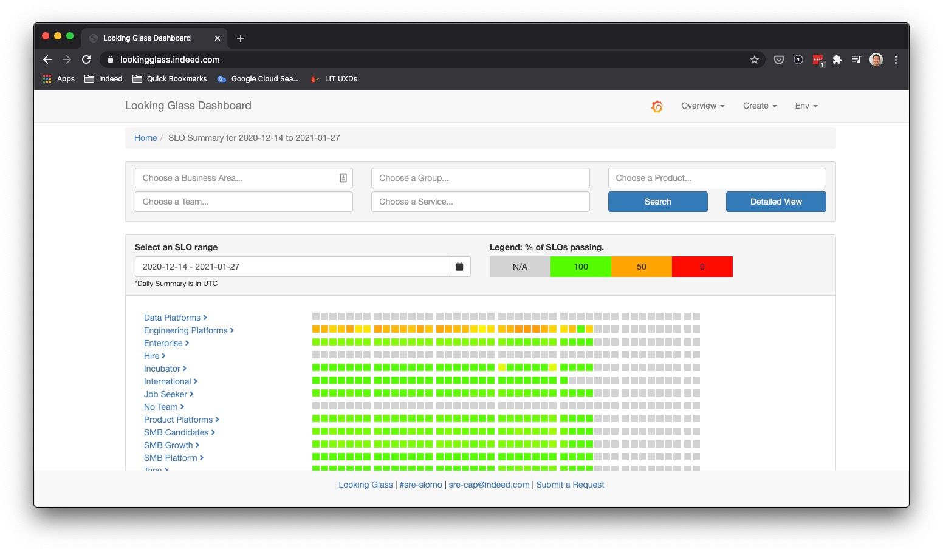Open the 1Password extension icon
The width and height of the screenshot is (943, 552).
tap(798, 60)
